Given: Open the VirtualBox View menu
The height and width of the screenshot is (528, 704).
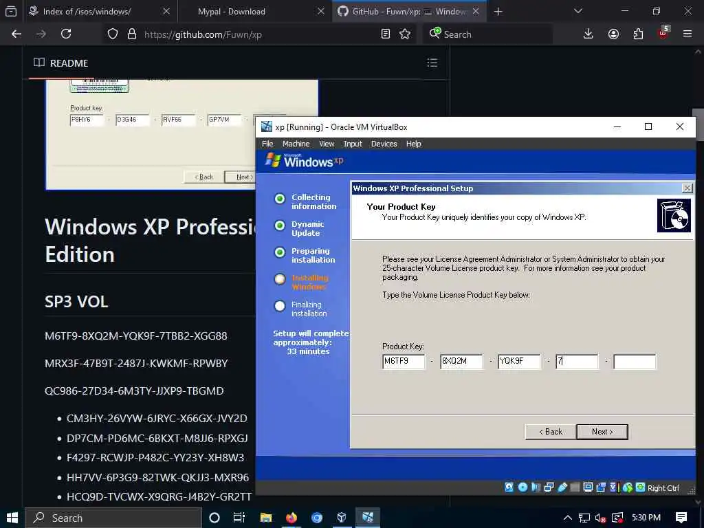Looking at the screenshot, I should click(x=327, y=144).
